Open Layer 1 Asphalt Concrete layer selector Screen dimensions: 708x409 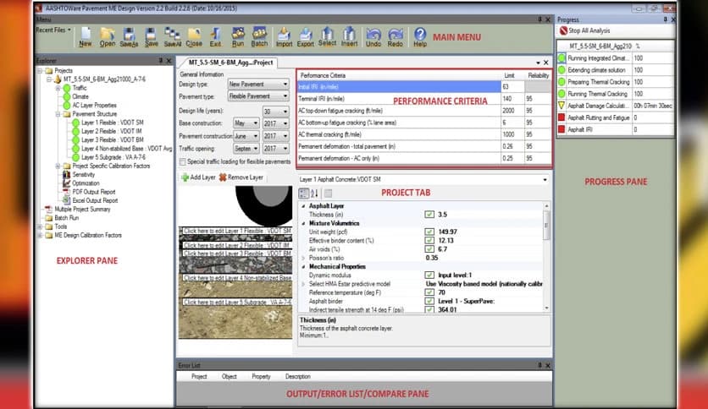[x=545, y=179]
